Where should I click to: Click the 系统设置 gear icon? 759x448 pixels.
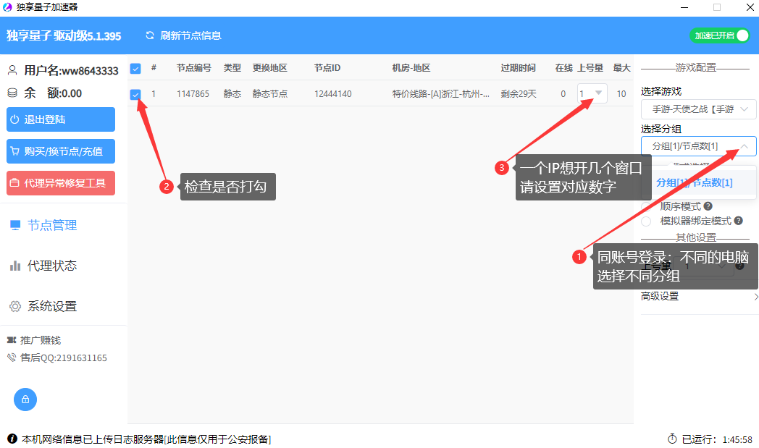pos(15,306)
